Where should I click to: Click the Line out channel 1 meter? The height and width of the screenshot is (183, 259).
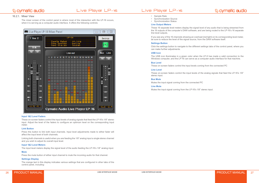coord(49,81)
